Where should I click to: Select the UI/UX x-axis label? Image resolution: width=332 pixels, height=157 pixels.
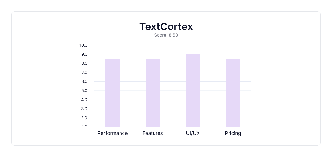(193, 133)
